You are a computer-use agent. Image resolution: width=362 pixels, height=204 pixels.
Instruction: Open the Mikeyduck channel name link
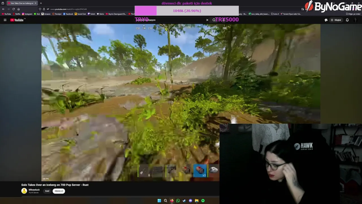point(34,190)
